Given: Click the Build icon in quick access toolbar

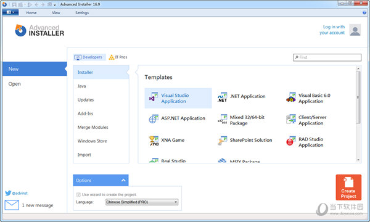Looking at the screenshot, I should [20, 4].
